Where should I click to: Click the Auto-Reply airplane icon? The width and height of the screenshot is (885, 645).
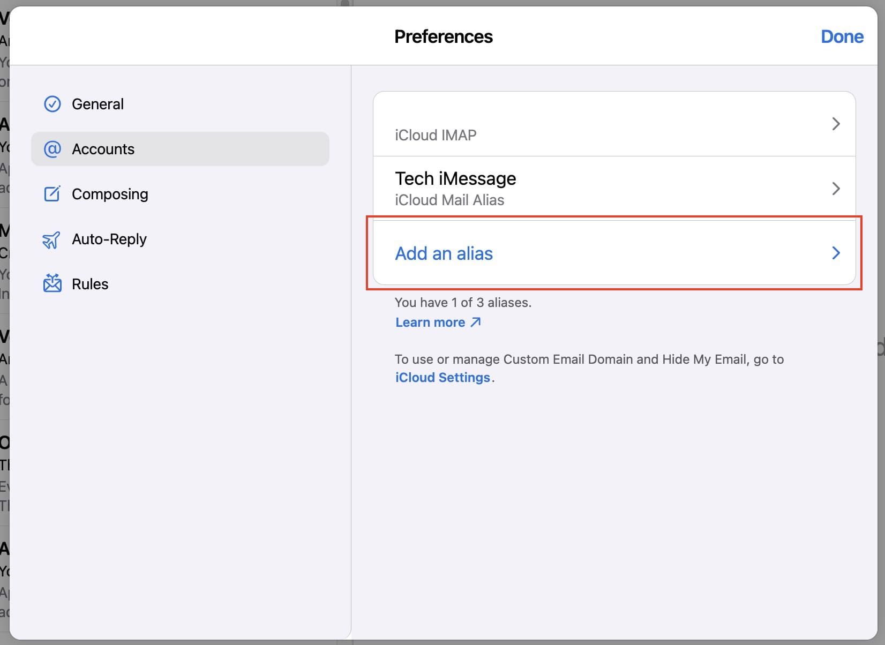click(52, 239)
